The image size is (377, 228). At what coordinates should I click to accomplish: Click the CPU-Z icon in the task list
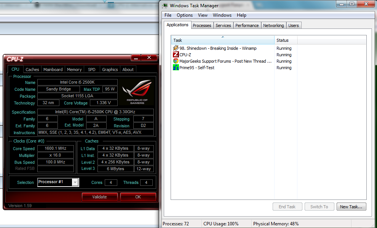(x=176, y=55)
